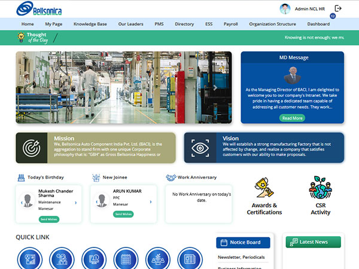Click Read More in MD Message
Viewport: 359px width, 269px height.
point(293,118)
